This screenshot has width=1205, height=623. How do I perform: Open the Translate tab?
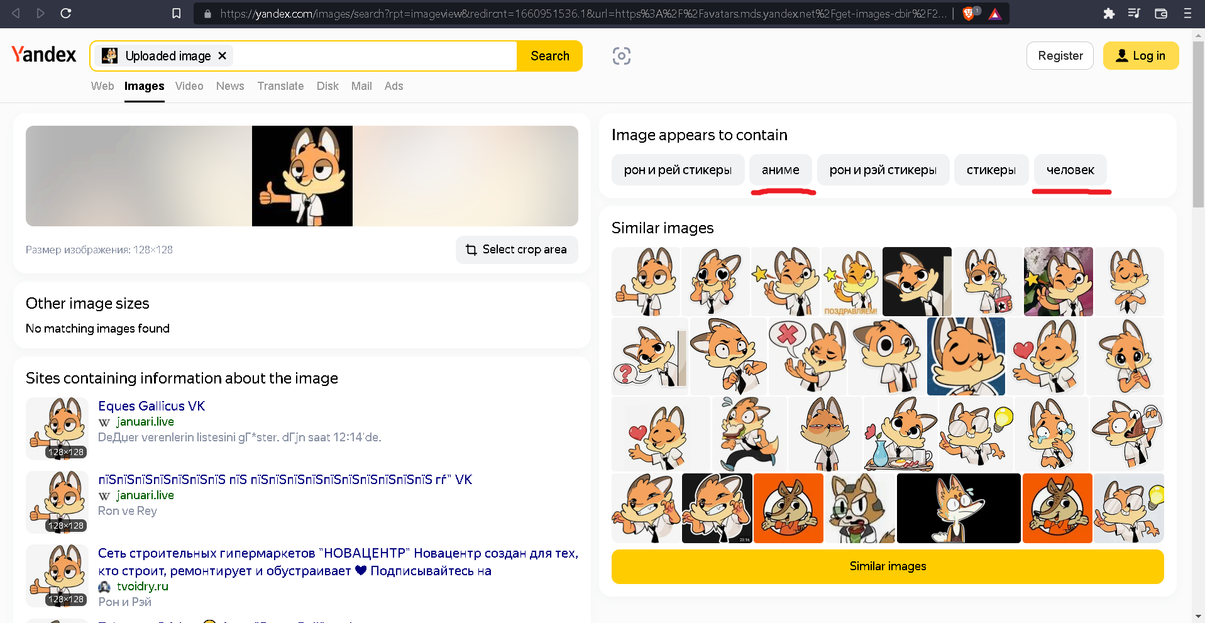pos(280,86)
